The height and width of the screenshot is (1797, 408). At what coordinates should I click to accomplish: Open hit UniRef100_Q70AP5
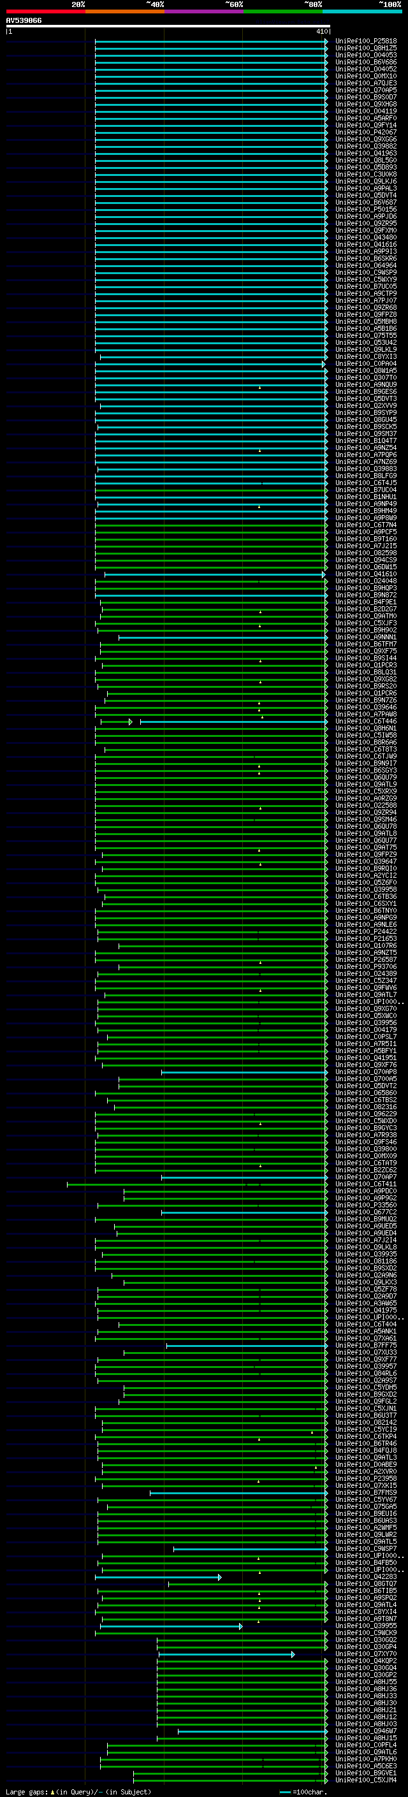[366, 90]
